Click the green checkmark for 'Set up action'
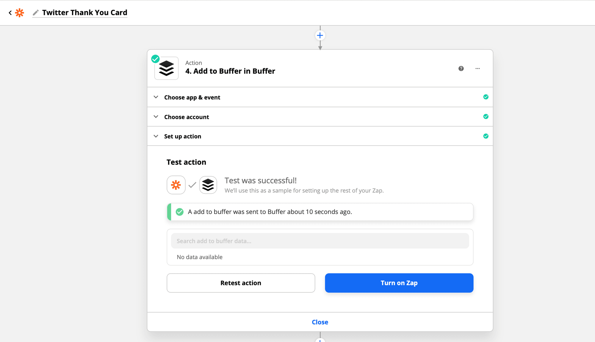This screenshot has height=342, width=595. [x=486, y=136]
